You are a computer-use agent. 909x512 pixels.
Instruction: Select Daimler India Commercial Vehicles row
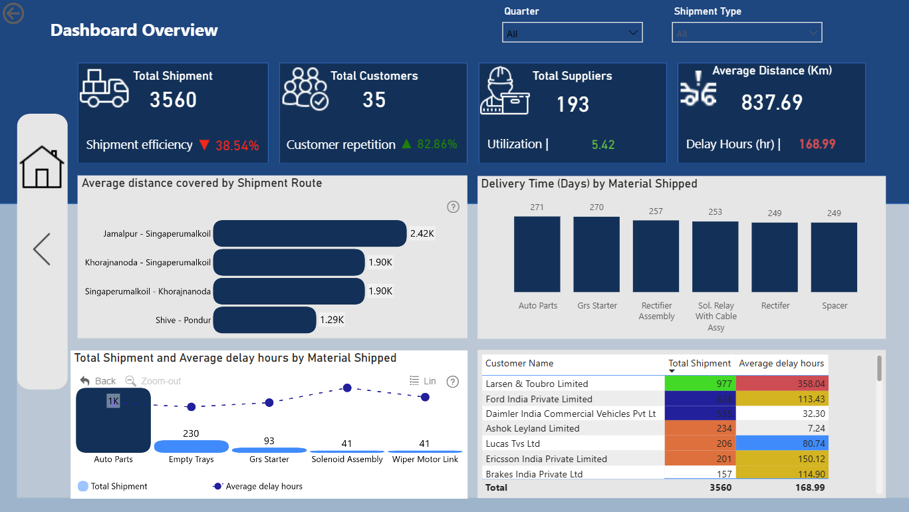coord(655,414)
